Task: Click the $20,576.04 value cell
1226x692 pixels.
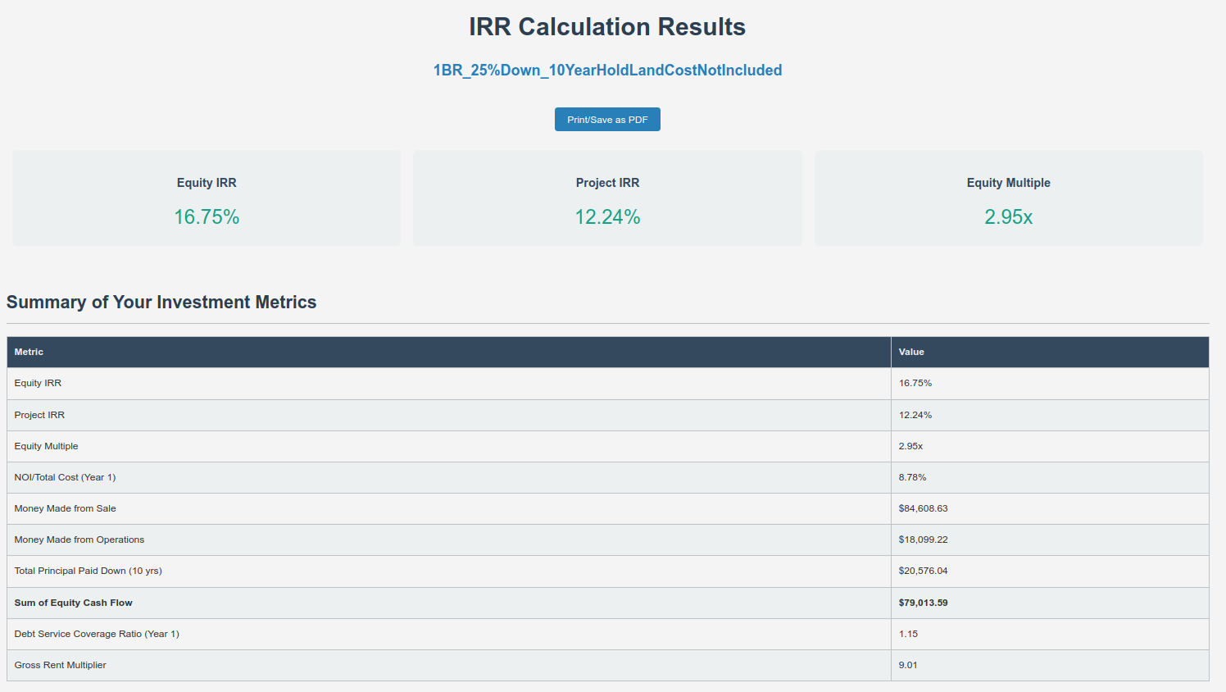Action: (x=1050, y=571)
